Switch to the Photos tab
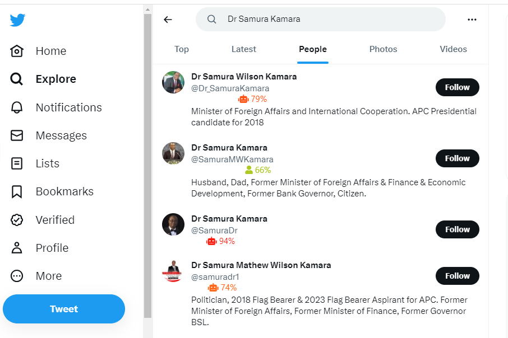 (383, 49)
